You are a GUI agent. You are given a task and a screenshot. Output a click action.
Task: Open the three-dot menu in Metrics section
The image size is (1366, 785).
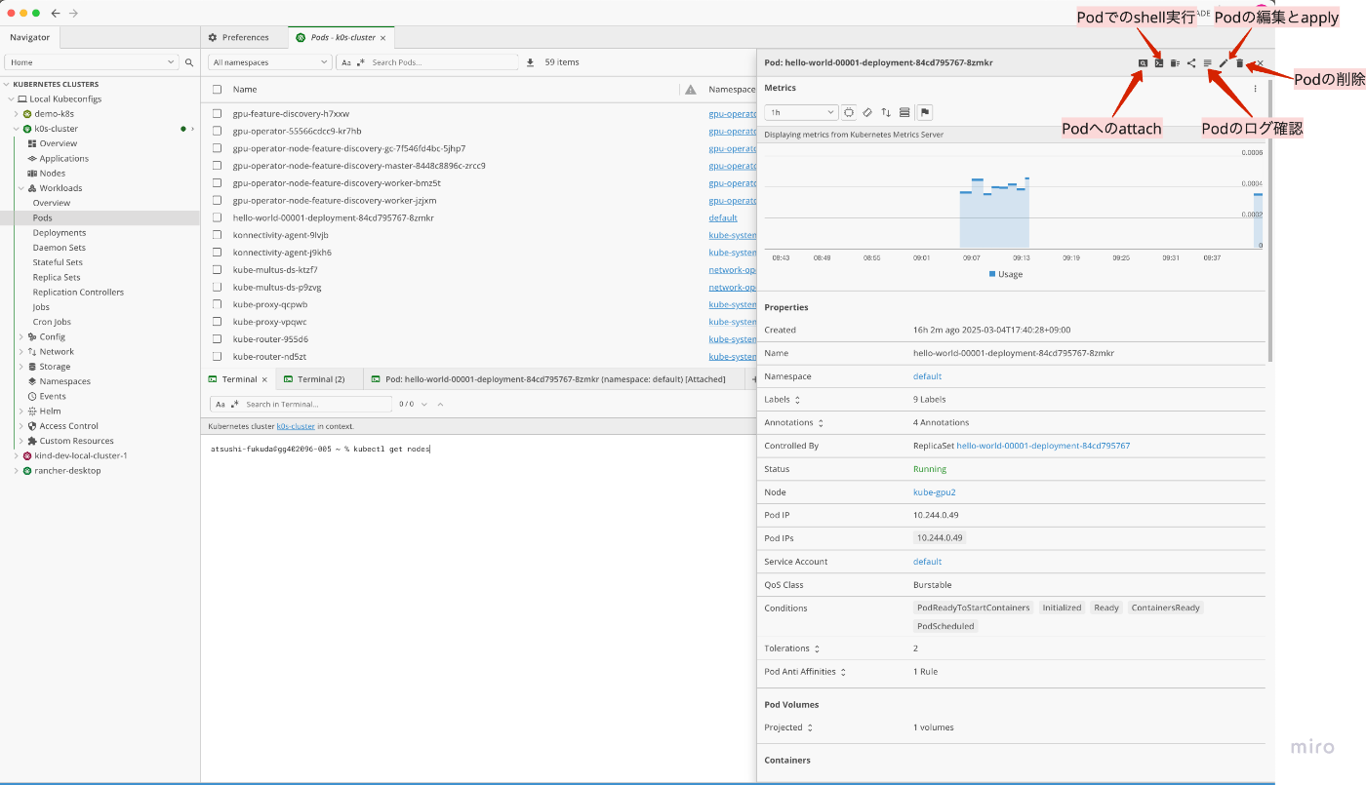coord(1256,89)
